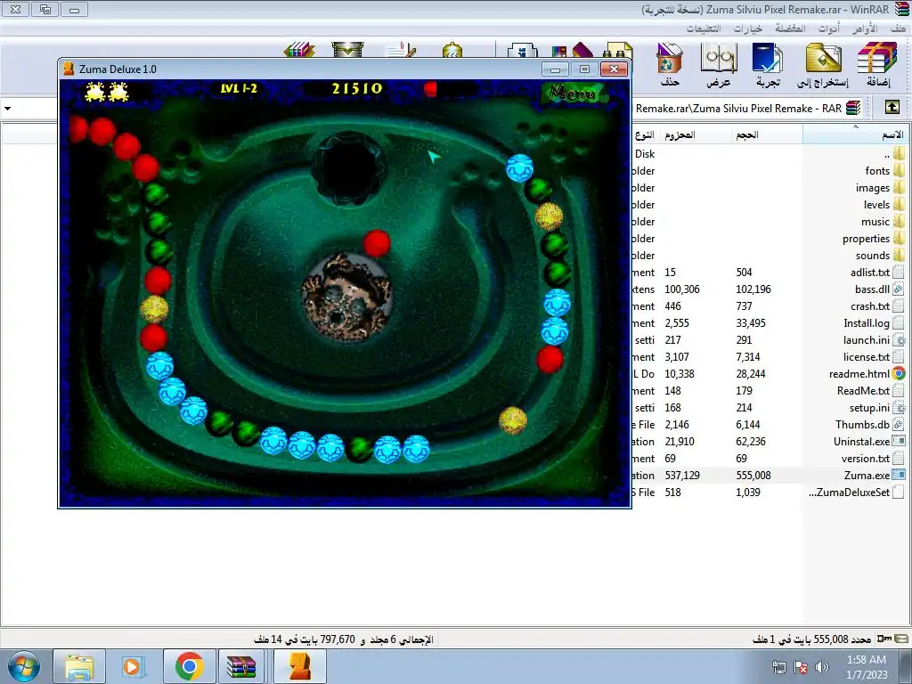Open the ملف (File) menu
Image resolution: width=912 pixels, height=684 pixels.
899,28
